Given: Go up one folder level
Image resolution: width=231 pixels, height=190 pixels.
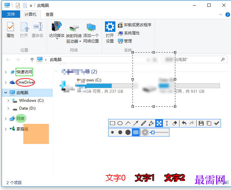Looking at the screenshot, I should pyautogui.click(x=32, y=60).
